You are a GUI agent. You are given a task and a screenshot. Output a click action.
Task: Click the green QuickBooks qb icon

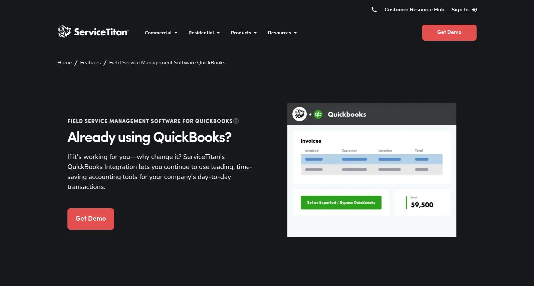click(x=318, y=114)
